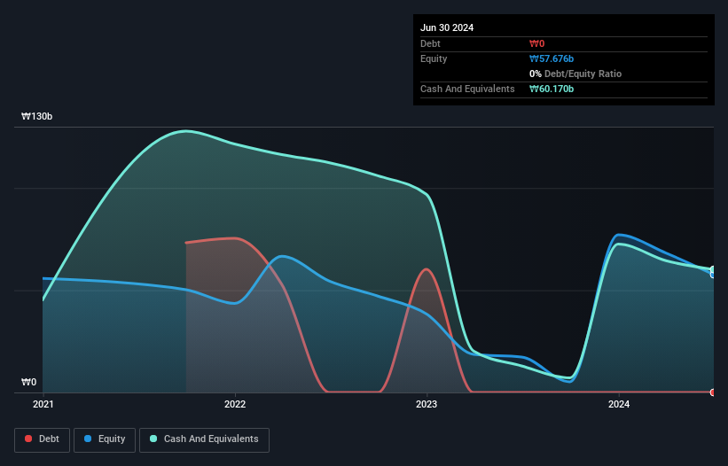Click the 2021 x-axis label
Viewport: 728px width, 466px height.
pos(43,404)
